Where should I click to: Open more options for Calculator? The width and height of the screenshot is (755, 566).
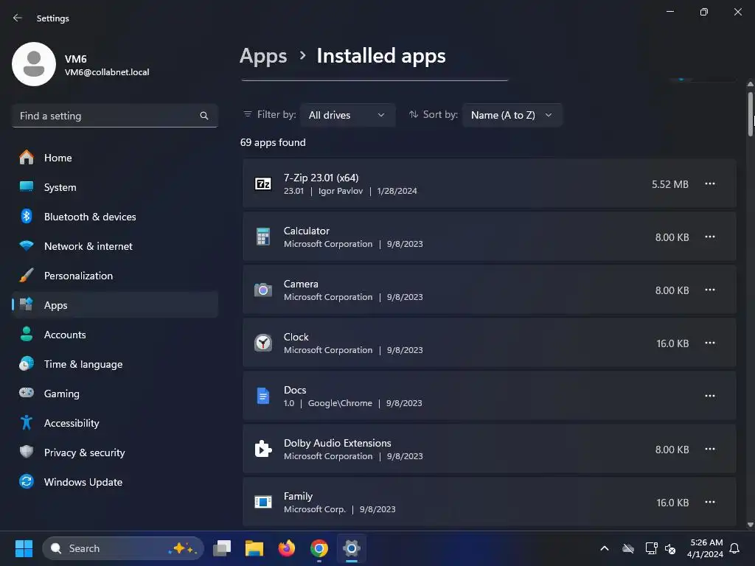[x=710, y=237]
